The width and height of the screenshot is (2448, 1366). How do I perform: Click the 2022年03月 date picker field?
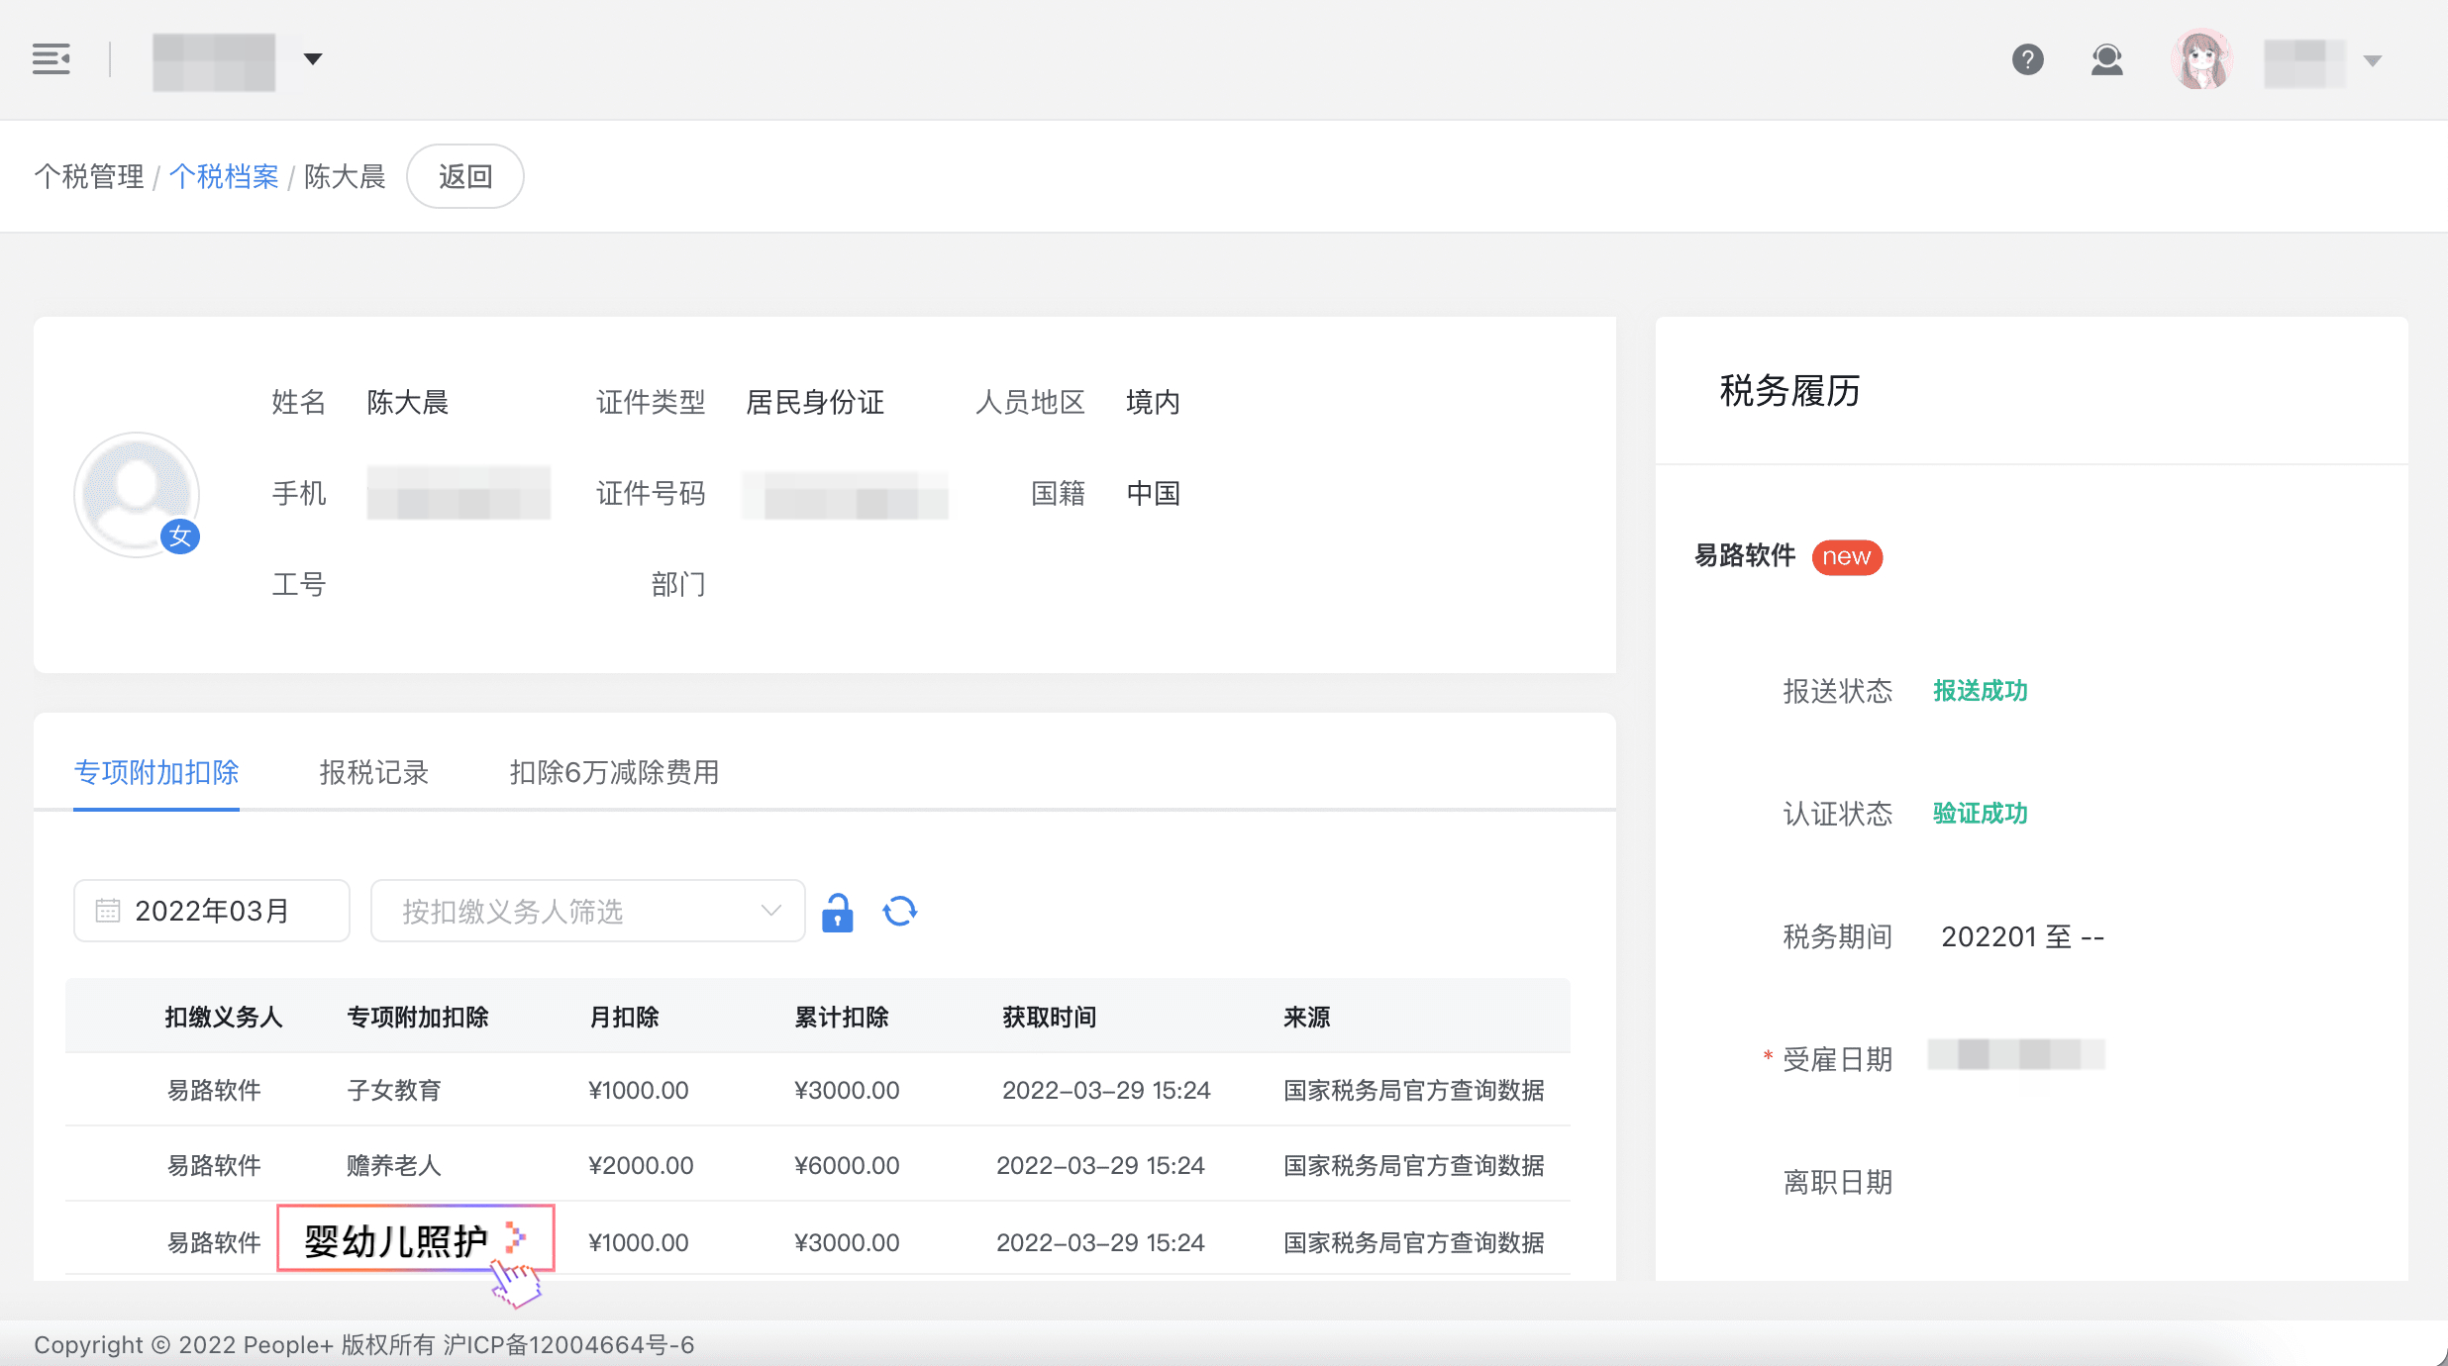(212, 911)
